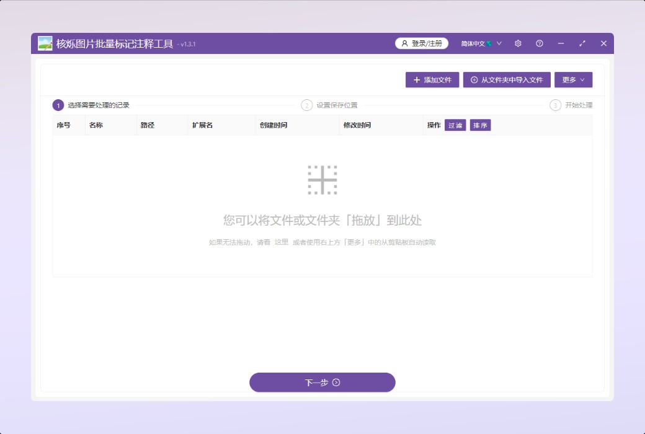Click the 这里 help link

[282, 242]
